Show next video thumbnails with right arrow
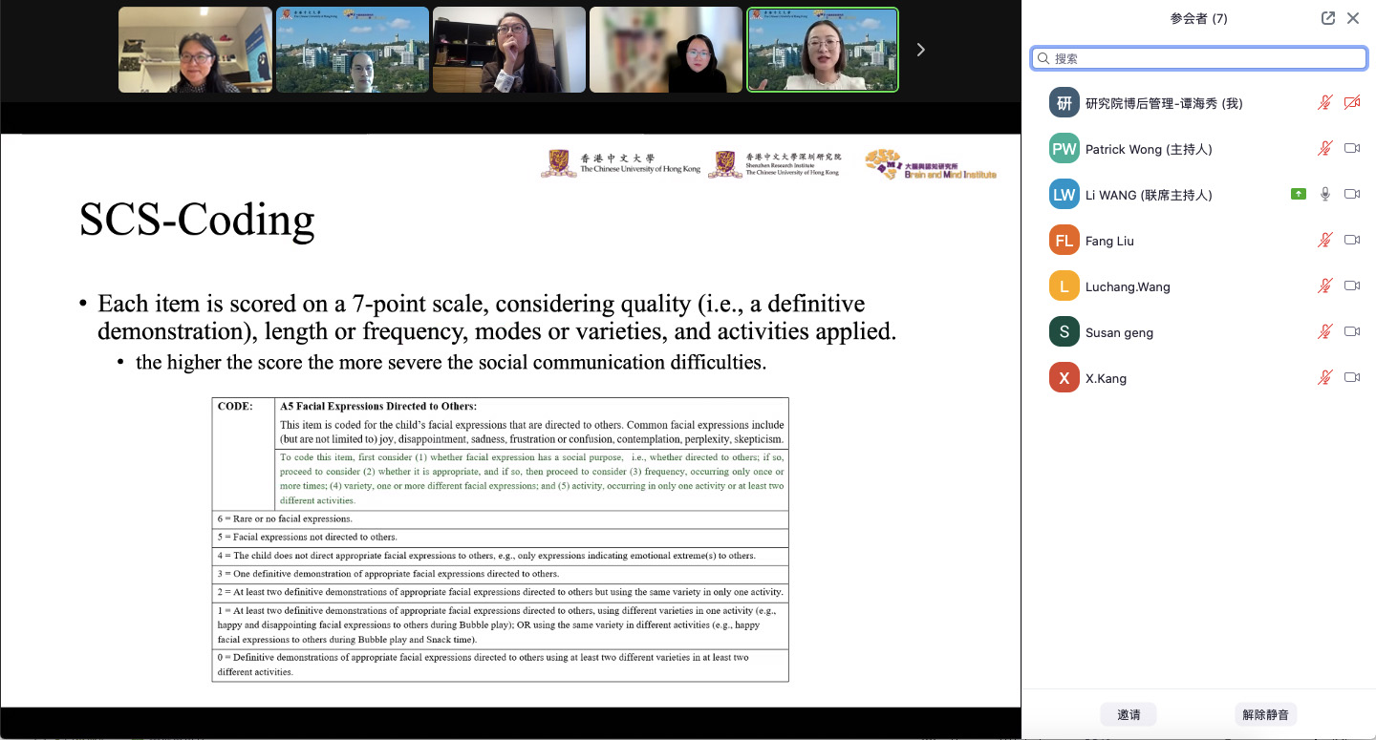The height and width of the screenshot is (740, 1376). [920, 50]
